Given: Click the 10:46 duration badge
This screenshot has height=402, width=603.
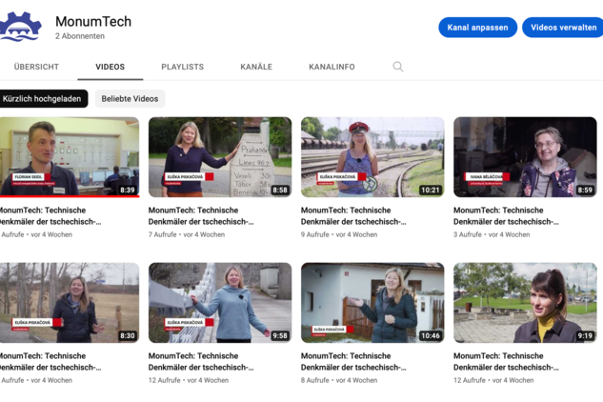Looking at the screenshot, I should click(x=430, y=336).
